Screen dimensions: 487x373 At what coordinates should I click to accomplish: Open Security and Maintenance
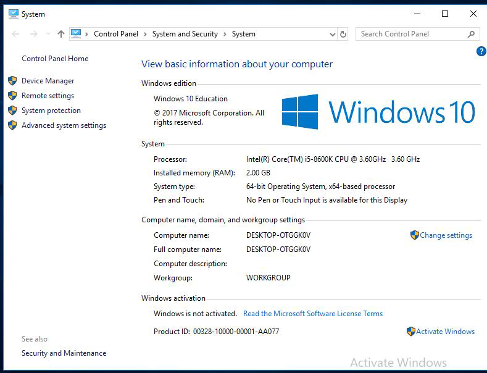(64, 353)
